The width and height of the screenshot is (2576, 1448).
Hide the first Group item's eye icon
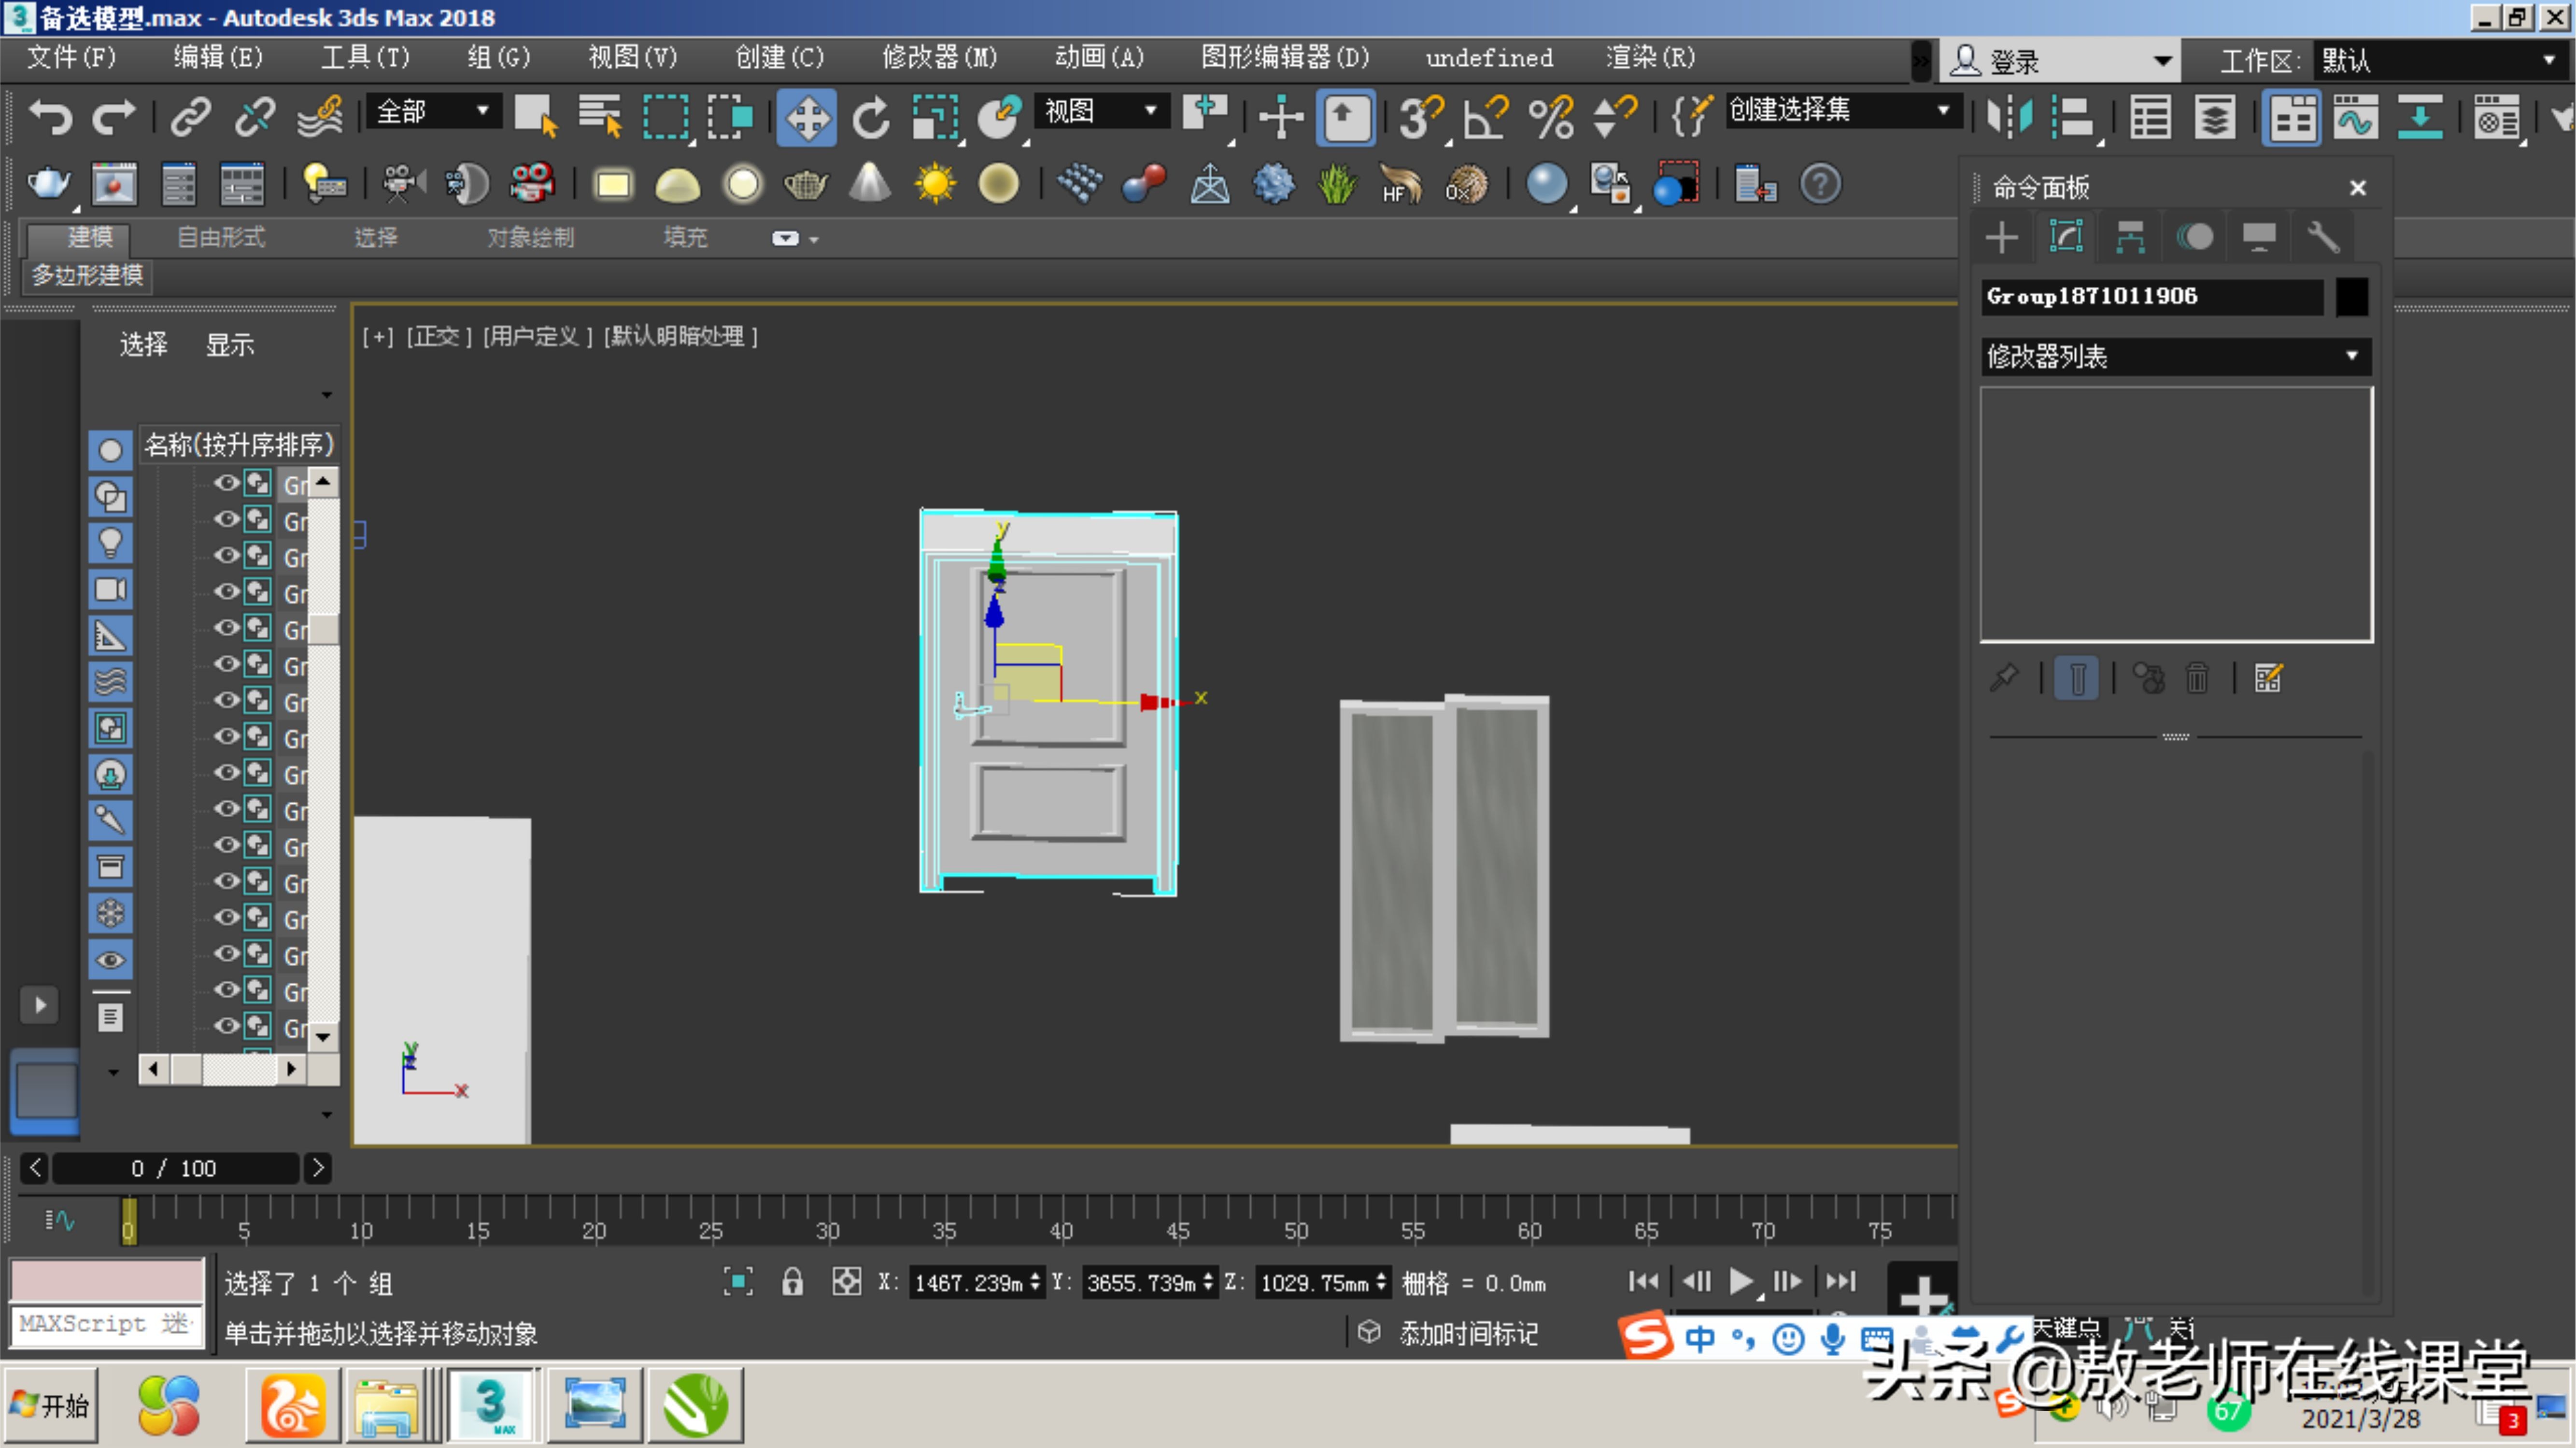[x=227, y=484]
